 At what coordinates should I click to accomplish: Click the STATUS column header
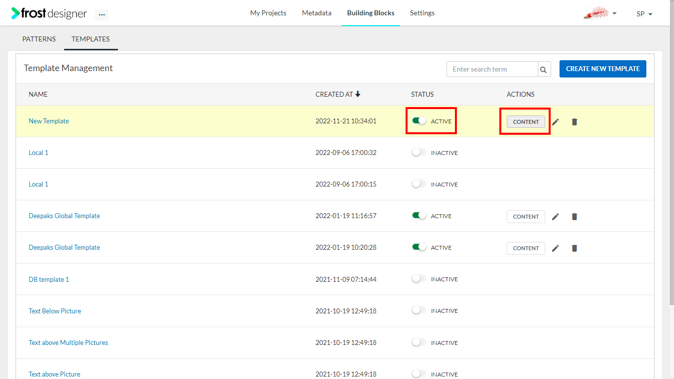click(422, 94)
